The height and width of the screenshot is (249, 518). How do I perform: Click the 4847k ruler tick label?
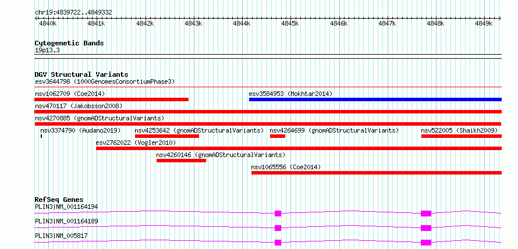388,24
